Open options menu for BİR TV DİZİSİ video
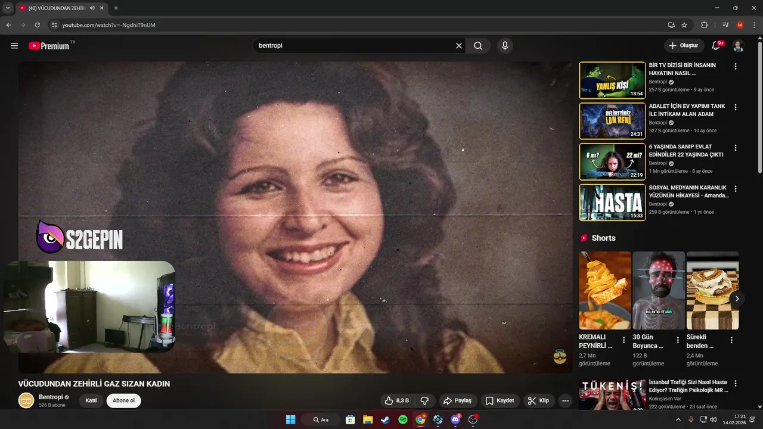 (735, 67)
